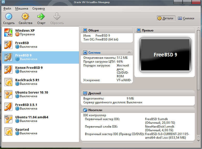Open the Машина menu
The width and height of the screenshot is (202, 149).
pos(22,9)
